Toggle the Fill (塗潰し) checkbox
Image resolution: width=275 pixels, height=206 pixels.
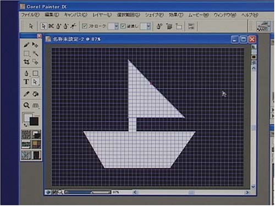[x=123, y=26]
